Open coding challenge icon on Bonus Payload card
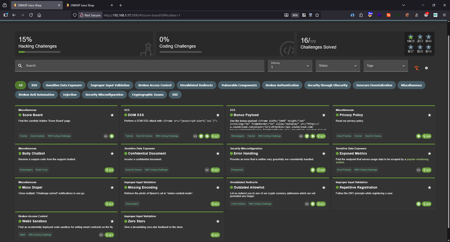The height and width of the screenshot is (242, 450). click(x=301, y=136)
